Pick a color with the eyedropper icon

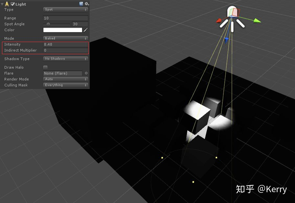[86, 30]
